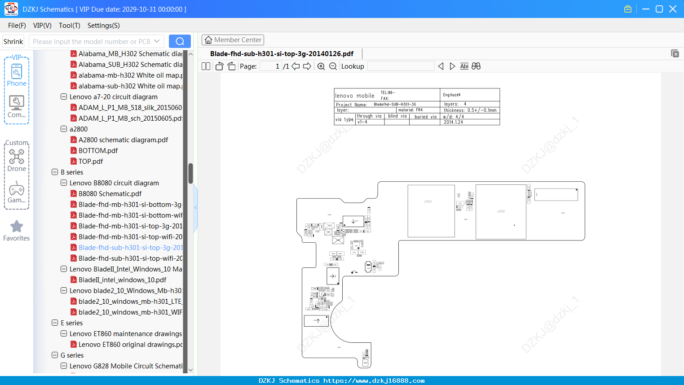Find the previous lookup match
Image resolution: width=684 pixels, height=385 pixels.
[441, 66]
